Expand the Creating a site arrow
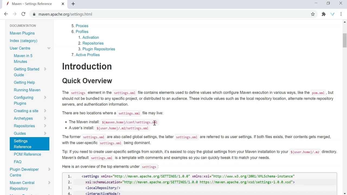The width and height of the screenshot is (347, 195). [45, 111]
